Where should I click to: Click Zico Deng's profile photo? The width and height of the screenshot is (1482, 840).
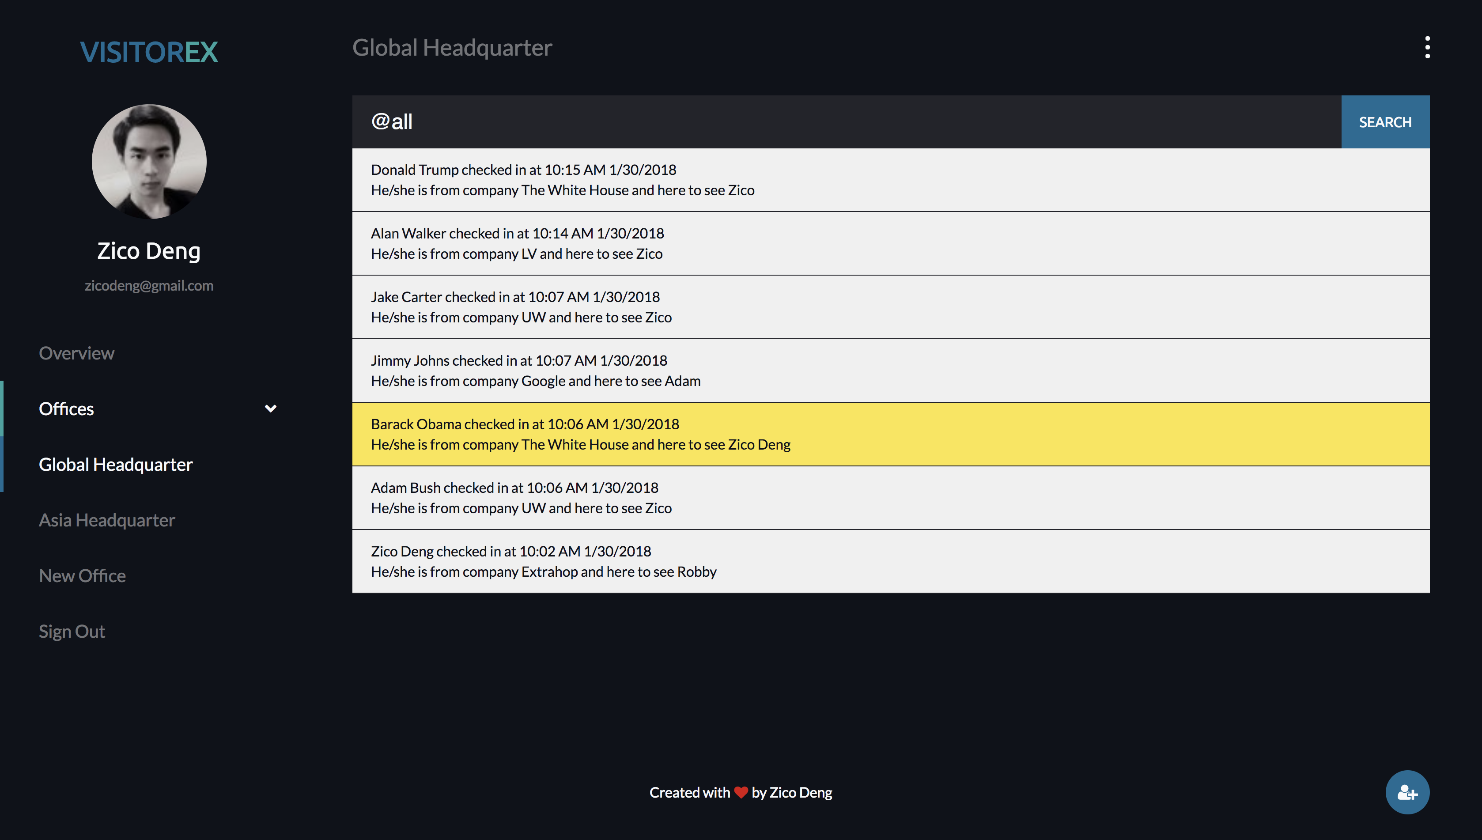149,162
